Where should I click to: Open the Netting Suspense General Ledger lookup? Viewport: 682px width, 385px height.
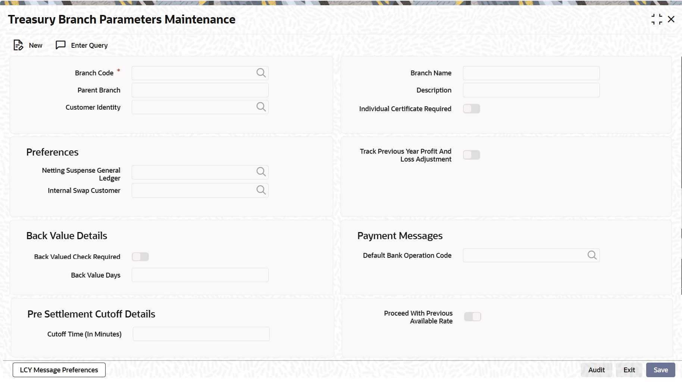(261, 172)
